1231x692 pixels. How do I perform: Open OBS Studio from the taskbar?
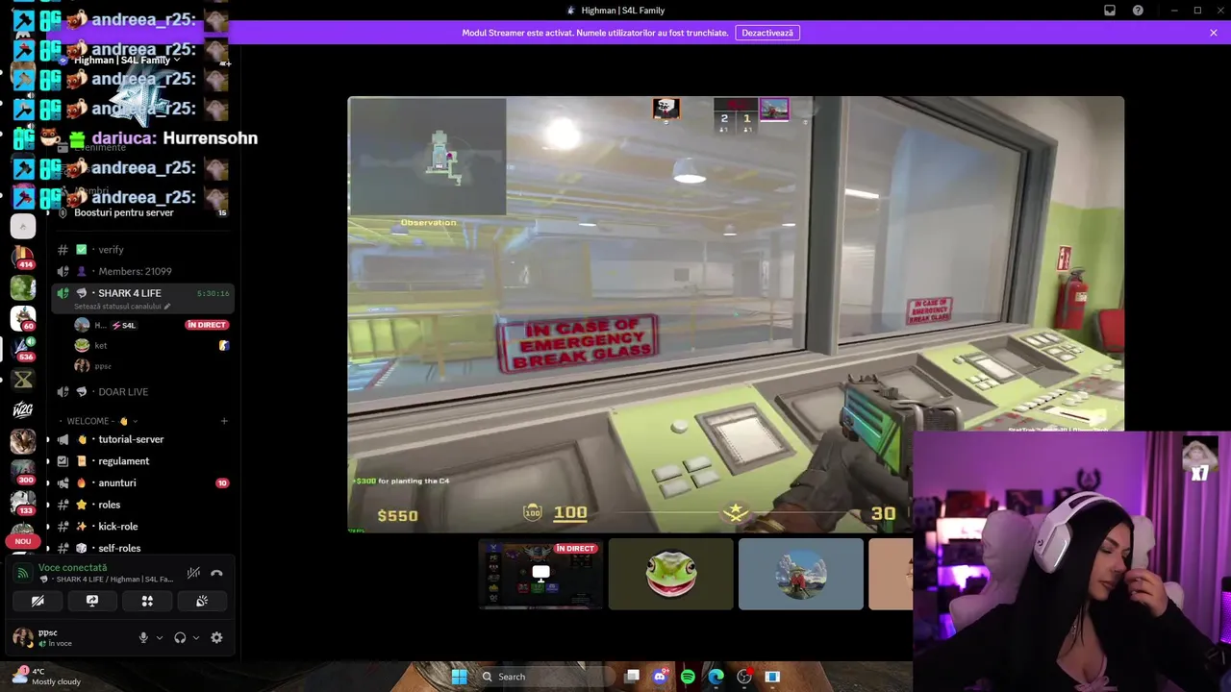click(744, 677)
